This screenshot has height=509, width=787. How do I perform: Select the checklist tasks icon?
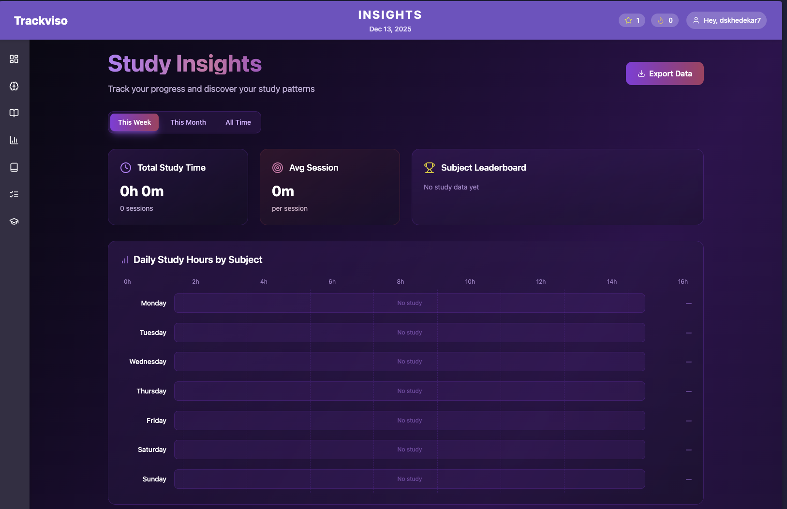pos(14,194)
